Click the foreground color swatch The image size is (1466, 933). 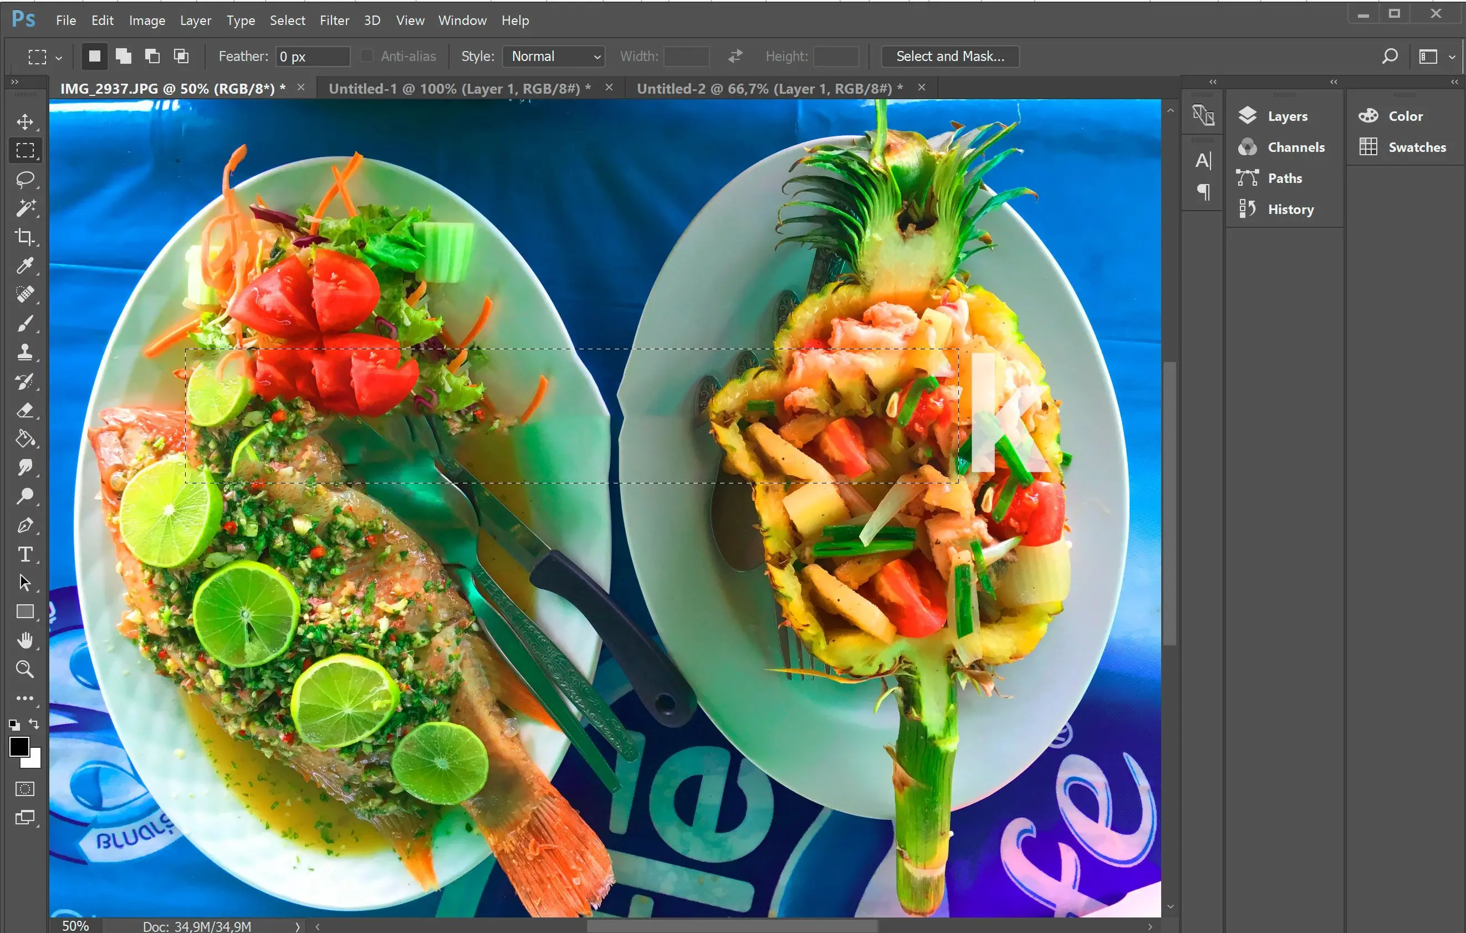click(17, 748)
